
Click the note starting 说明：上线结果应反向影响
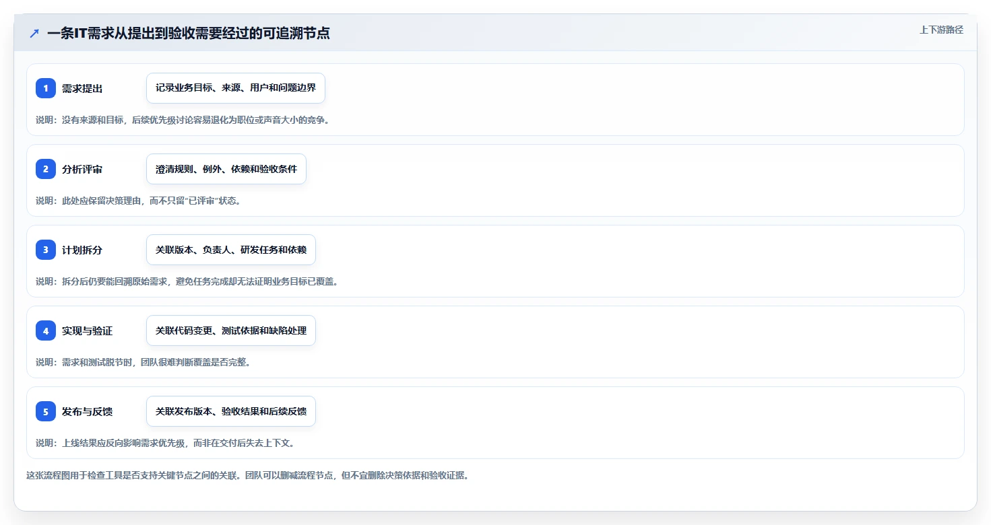tap(165, 443)
